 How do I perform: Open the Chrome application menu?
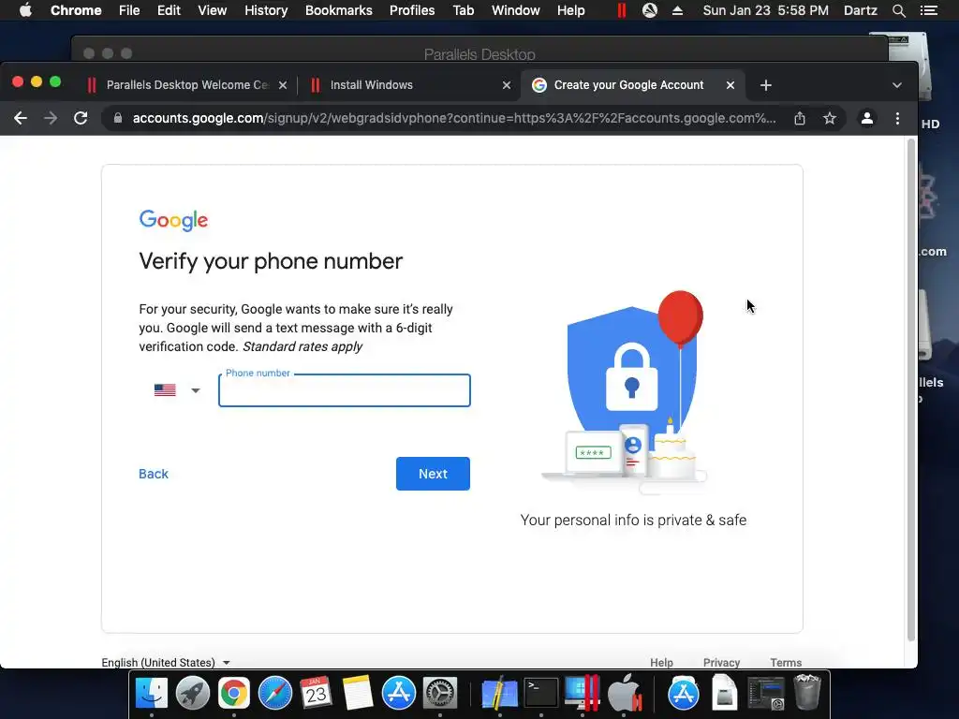[x=76, y=10]
